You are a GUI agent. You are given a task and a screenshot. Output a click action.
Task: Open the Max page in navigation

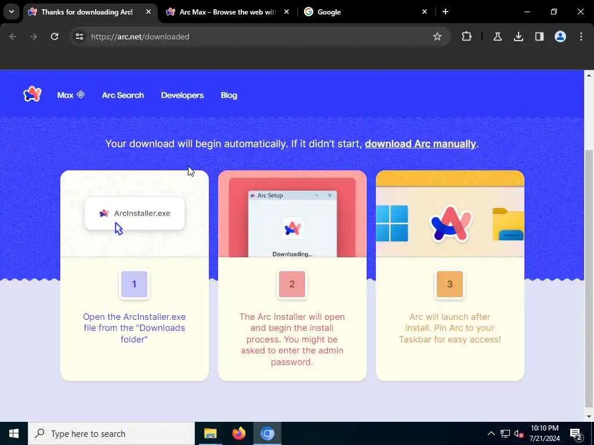click(70, 95)
